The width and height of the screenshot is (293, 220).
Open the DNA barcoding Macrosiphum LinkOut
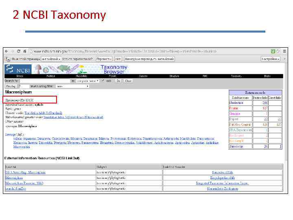[25, 172]
